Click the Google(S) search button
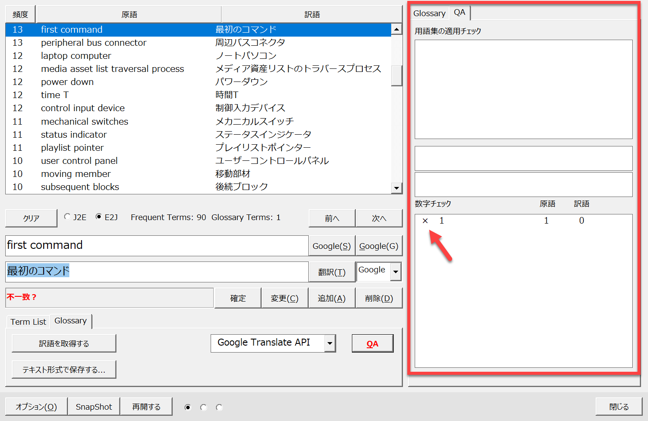648x421 pixels. [331, 246]
